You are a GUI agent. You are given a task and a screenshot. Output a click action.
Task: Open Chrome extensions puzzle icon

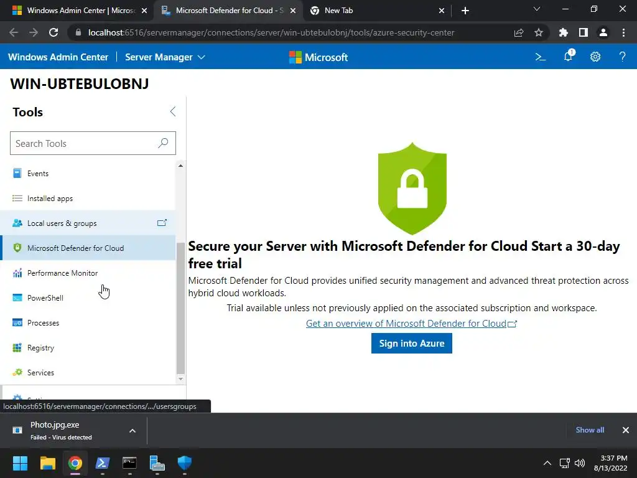pos(564,32)
